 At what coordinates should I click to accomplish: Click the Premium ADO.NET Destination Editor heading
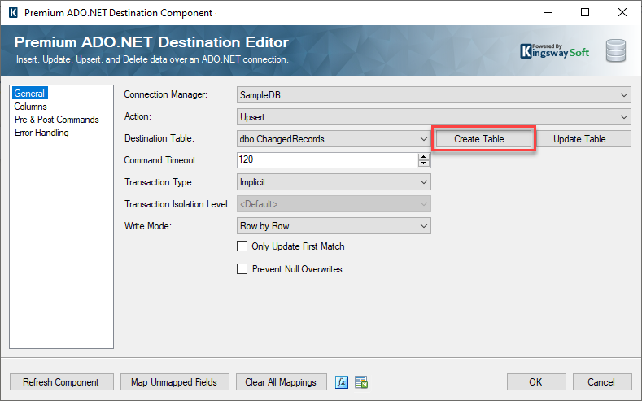151,42
